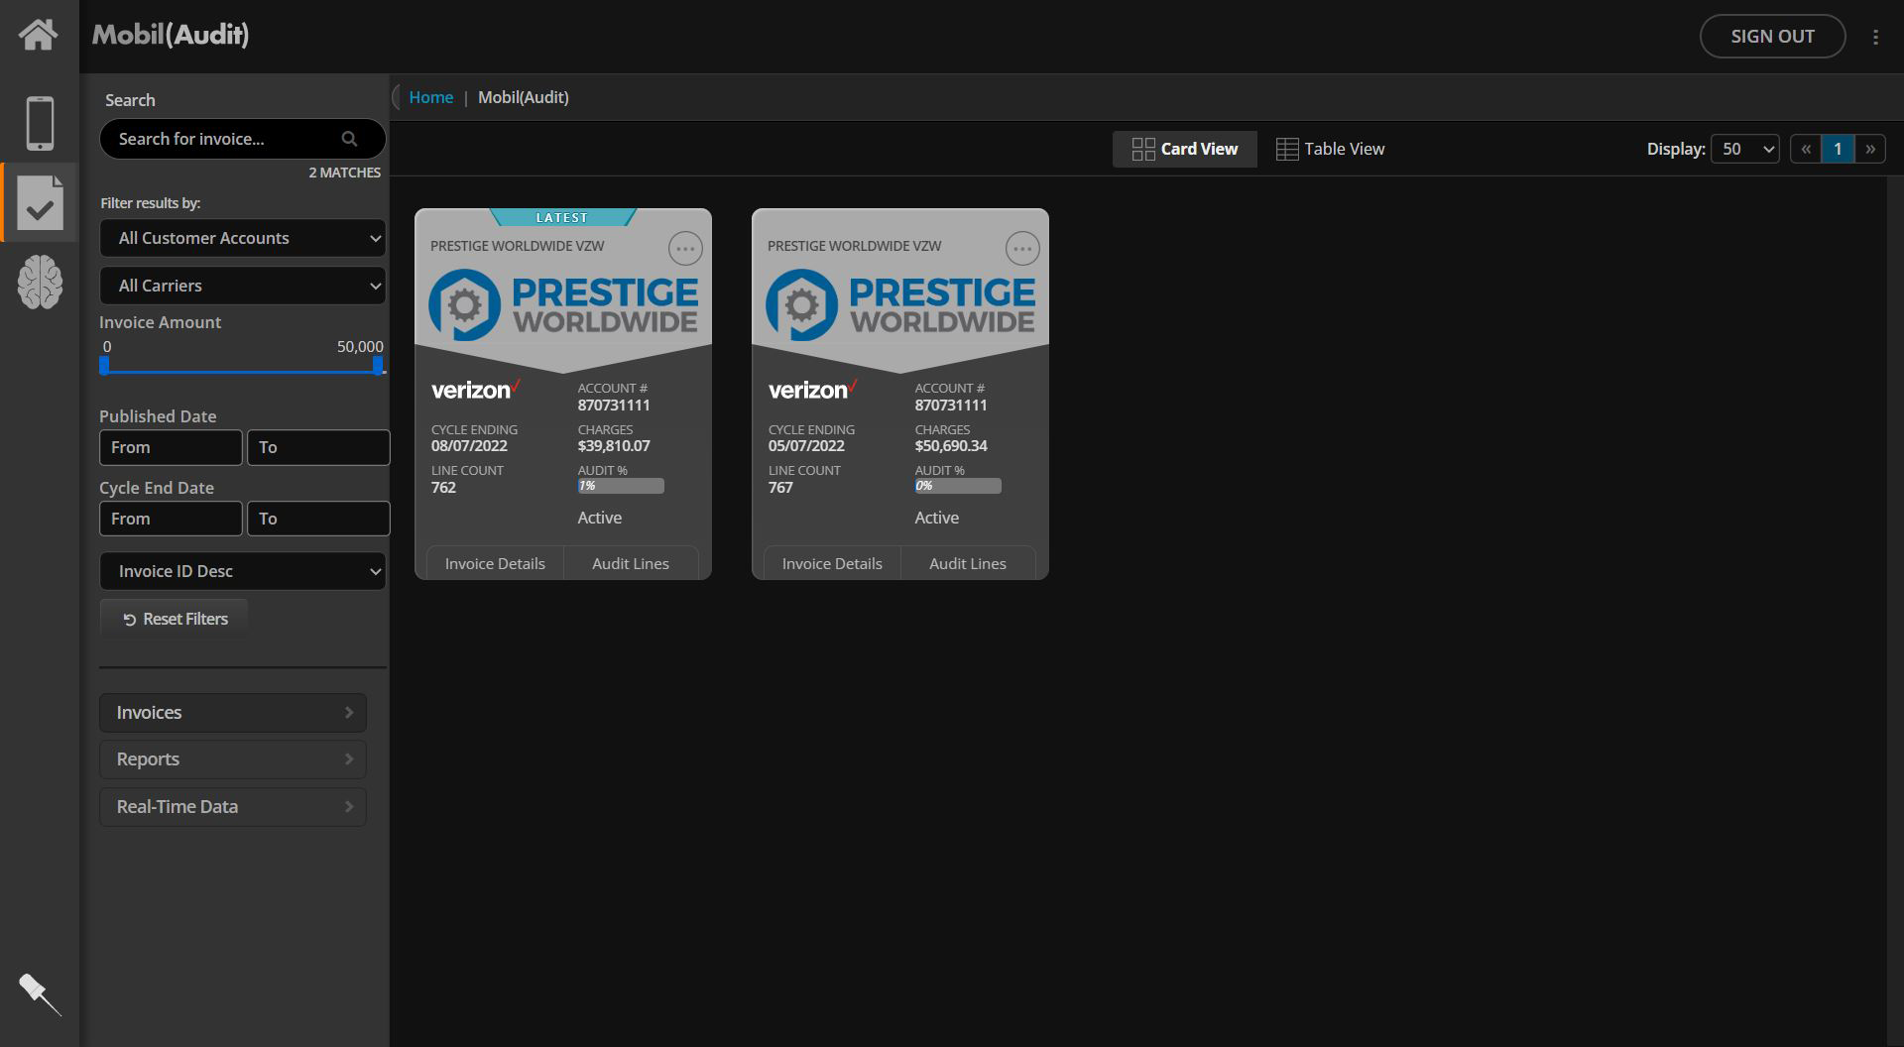
Task: Focus the Search for invoice field
Action: tap(242, 139)
